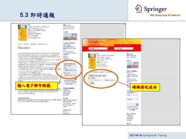Click the 'Operation Research & Decision Theory' banner title
Screen dimensions: 186x139
(x=97, y=42)
